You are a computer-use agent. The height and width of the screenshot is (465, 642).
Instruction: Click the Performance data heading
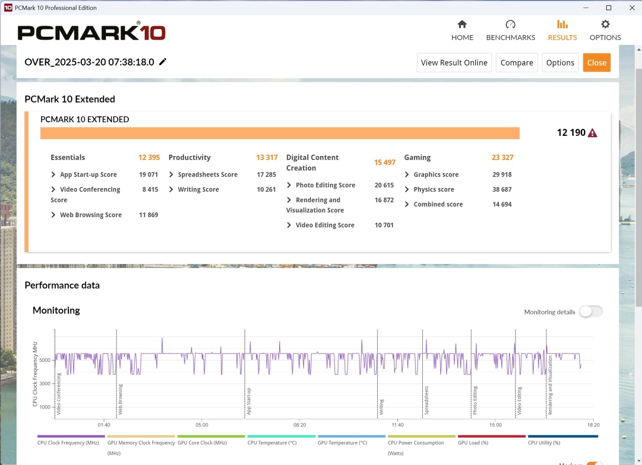[62, 285]
